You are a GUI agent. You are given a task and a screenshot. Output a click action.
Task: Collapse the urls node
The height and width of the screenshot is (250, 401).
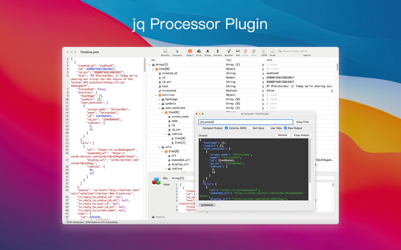pos(159,147)
